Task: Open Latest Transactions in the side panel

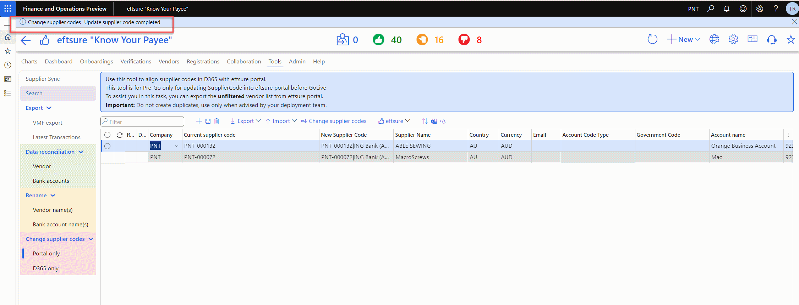Action: (x=57, y=137)
